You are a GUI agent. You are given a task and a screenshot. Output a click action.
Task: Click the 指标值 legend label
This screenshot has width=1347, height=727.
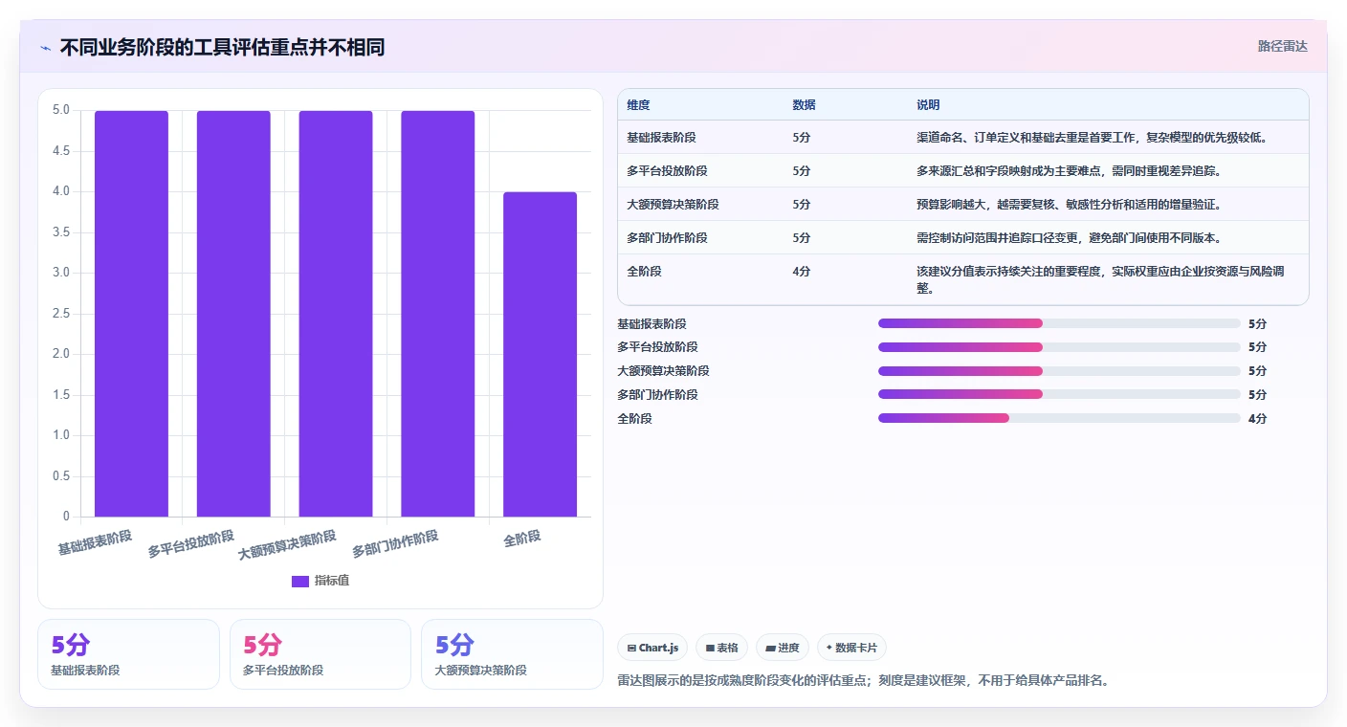pyautogui.click(x=332, y=581)
